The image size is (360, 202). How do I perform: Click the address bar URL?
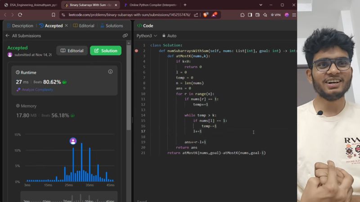(x=129, y=15)
